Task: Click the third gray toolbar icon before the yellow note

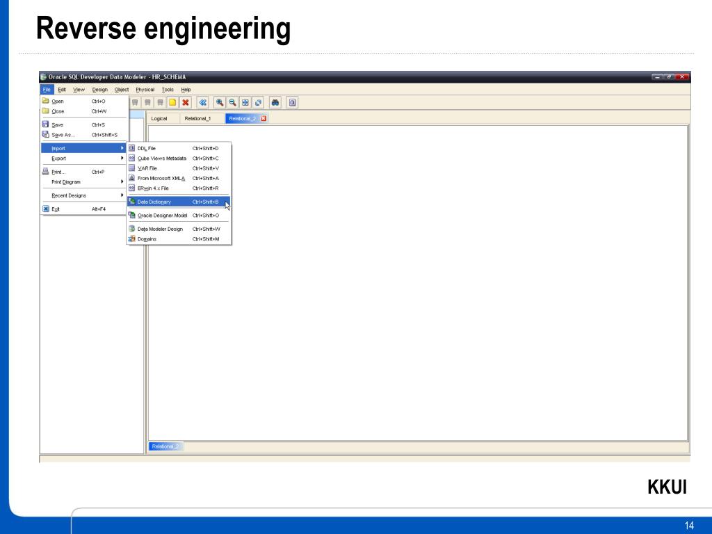Action: coord(160,103)
